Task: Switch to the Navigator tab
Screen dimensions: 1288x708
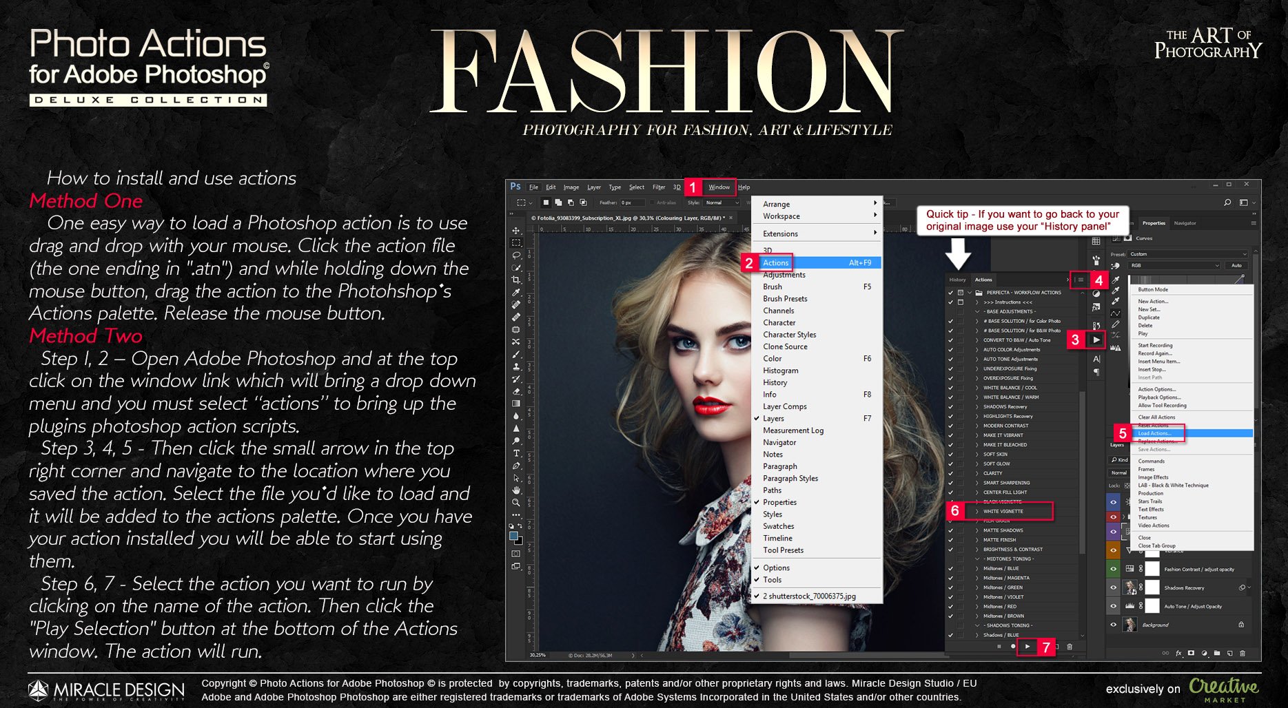Action: point(1185,223)
